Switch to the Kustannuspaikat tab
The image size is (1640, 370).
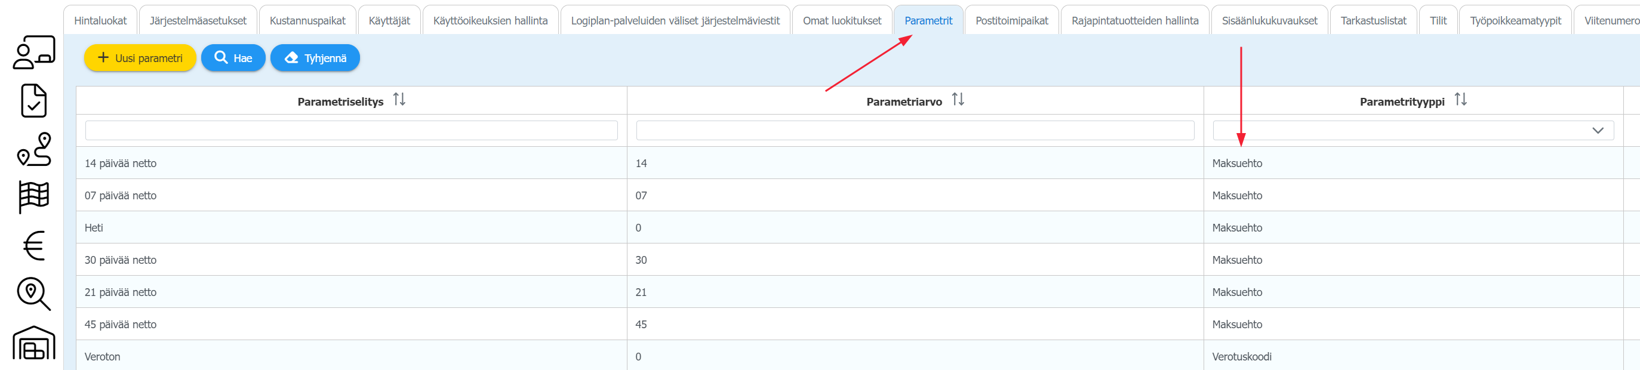(307, 20)
